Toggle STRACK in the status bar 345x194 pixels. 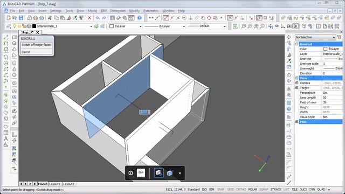[276, 189]
